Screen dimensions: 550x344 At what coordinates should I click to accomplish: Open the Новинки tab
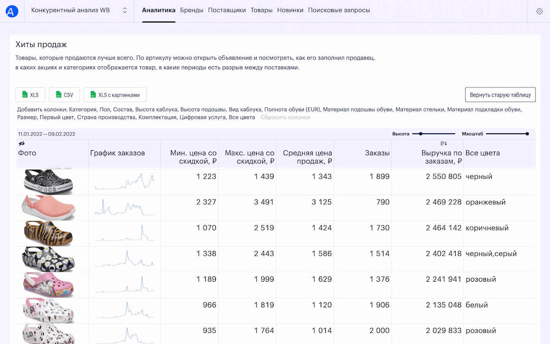(x=290, y=10)
